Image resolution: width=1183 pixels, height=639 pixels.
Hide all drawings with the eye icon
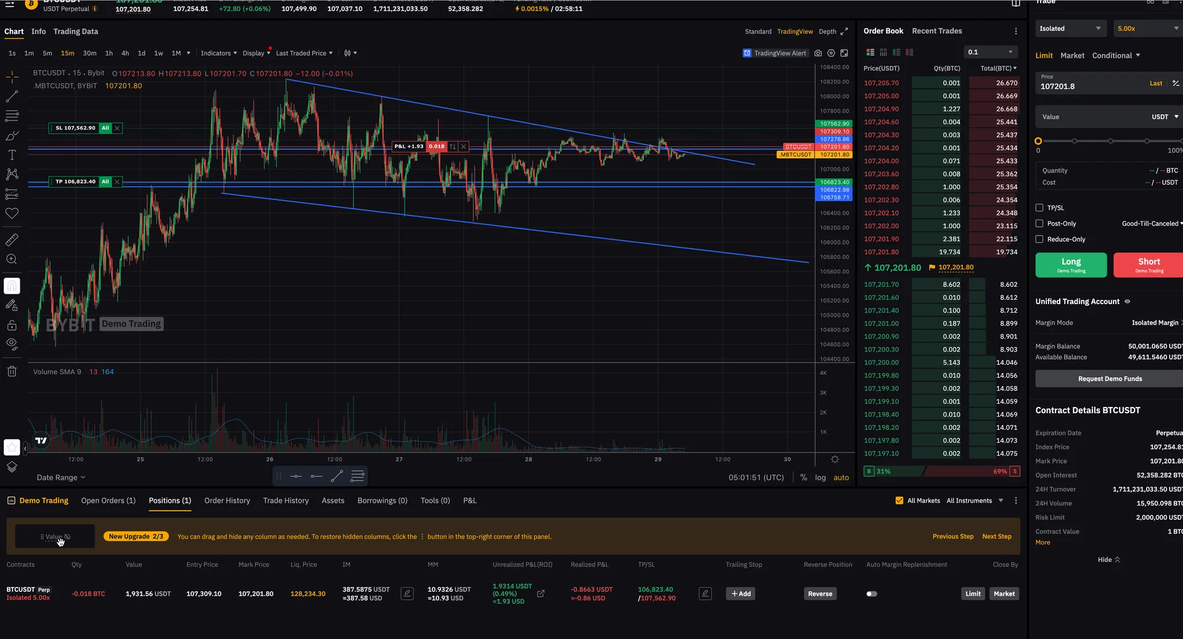click(x=12, y=344)
